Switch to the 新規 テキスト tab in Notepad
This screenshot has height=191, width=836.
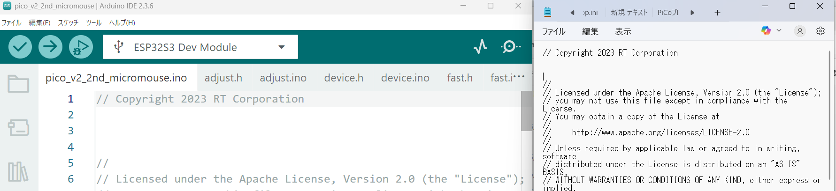[x=629, y=13]
